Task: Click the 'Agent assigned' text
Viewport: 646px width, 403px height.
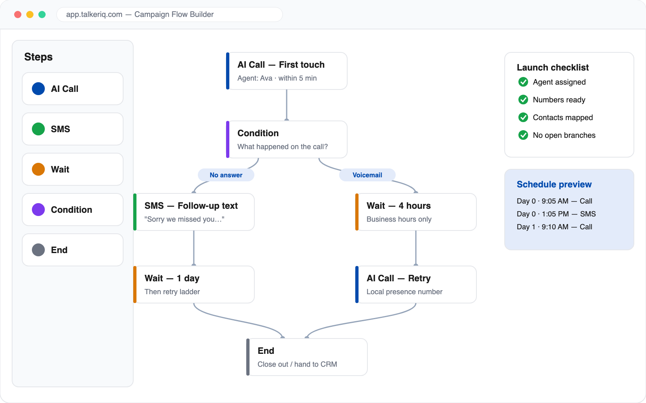Action: pyautogui.click(x=559, y=82)
